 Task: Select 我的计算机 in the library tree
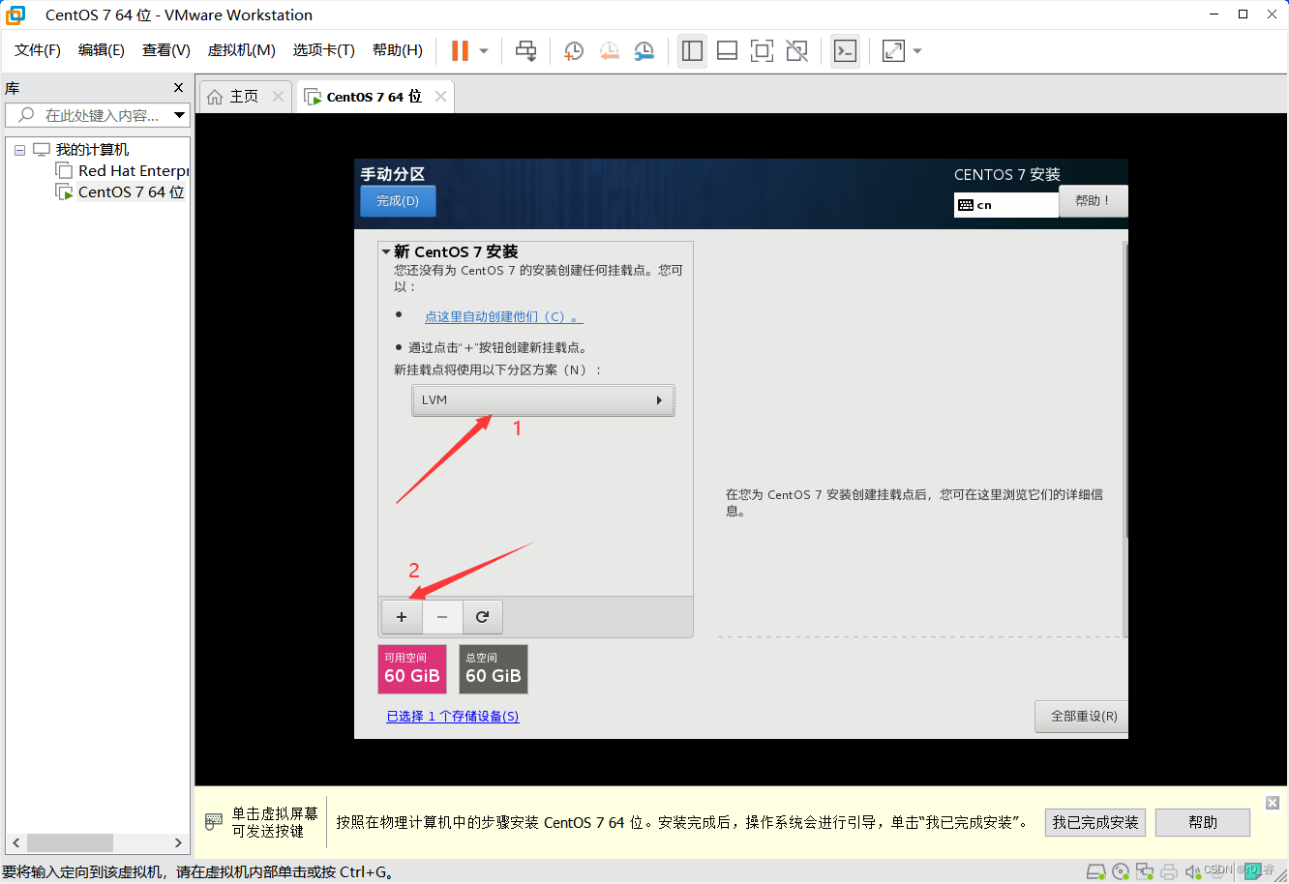92,150
